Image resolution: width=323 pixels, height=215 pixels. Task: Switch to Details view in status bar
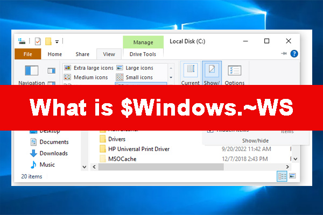[x=282, y=176]
